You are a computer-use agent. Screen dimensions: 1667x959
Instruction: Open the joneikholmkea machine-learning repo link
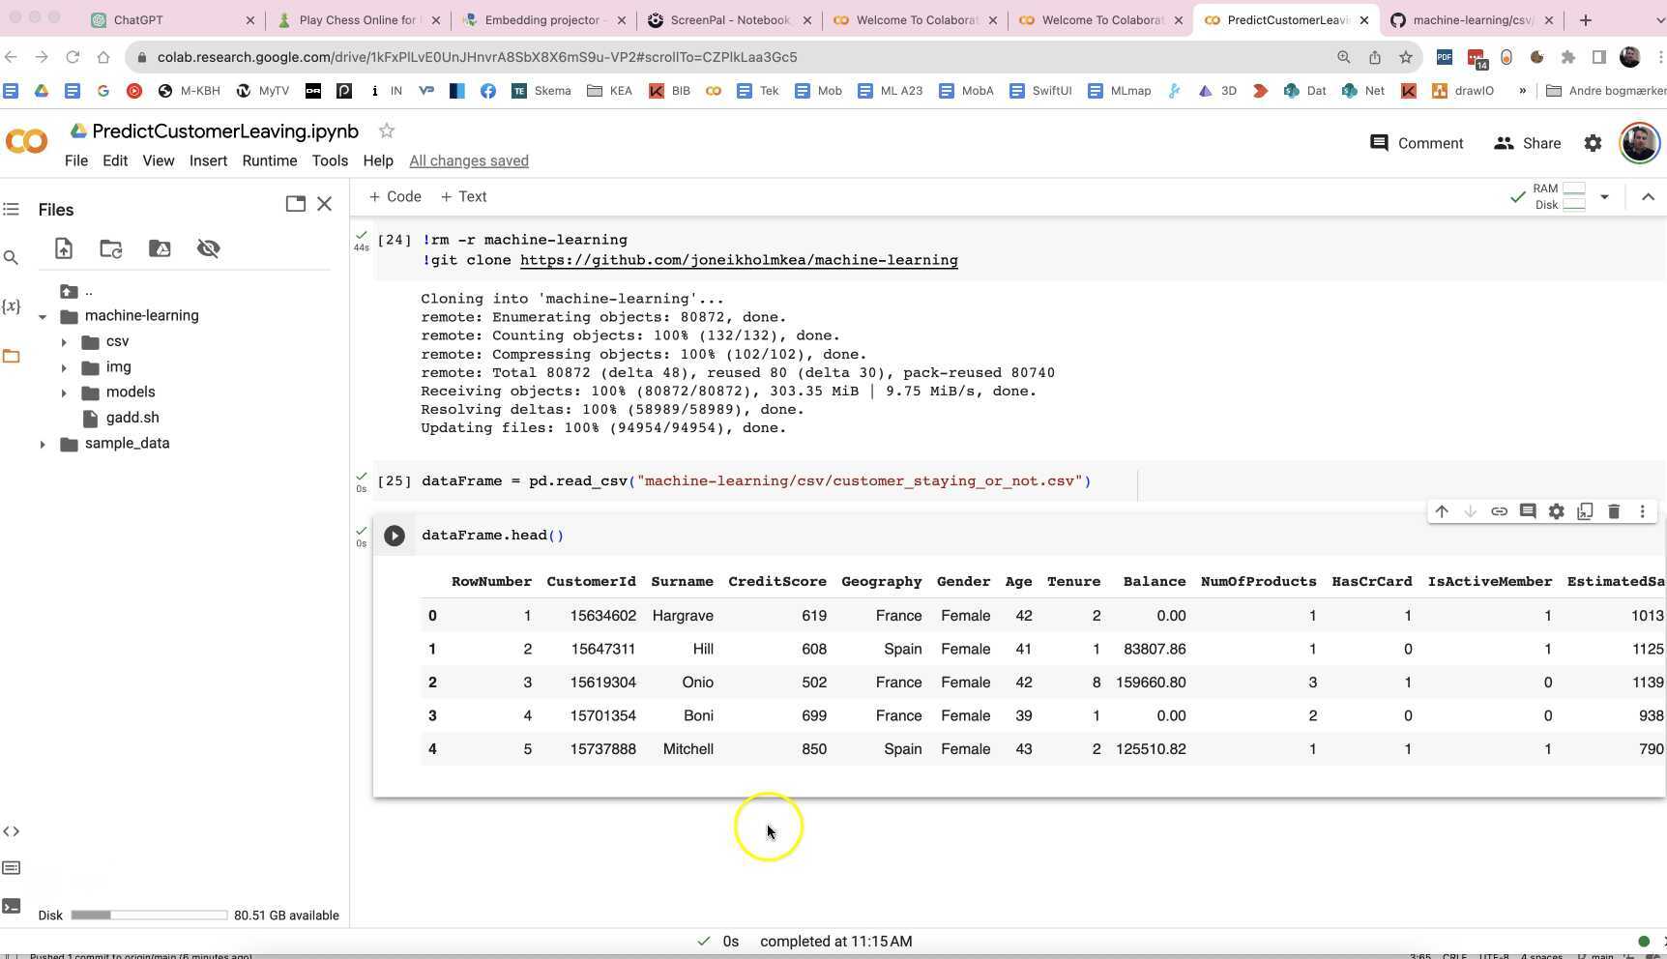coord(738,260)
